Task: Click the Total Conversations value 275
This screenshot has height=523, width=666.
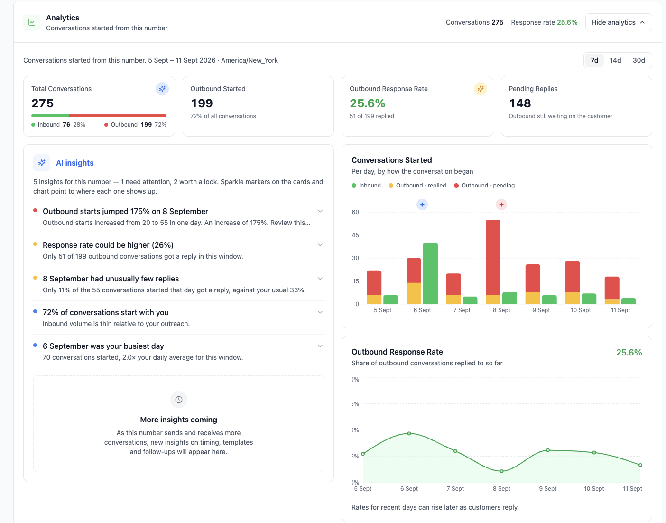Action: point(43,103)
